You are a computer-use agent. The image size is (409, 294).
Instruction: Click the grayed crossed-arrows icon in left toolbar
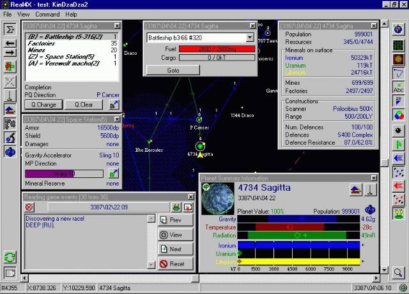tap(10, 82)
